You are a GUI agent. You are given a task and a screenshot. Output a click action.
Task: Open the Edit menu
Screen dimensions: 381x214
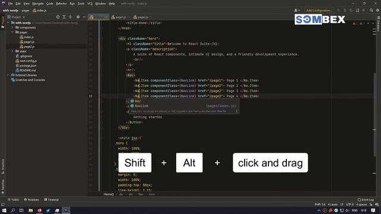[18, 4]
